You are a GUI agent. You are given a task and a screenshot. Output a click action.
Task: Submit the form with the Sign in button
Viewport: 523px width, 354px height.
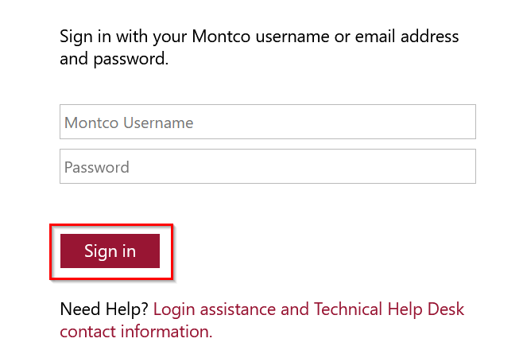(110, 251)
